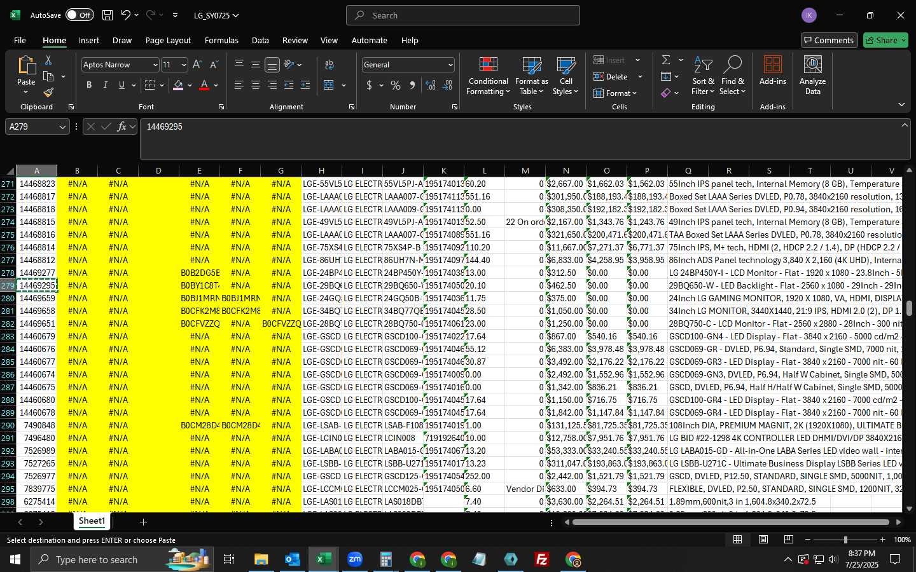Switch to Page Layout view icon
Screen dimensions: 916x572
pos(763,540)
